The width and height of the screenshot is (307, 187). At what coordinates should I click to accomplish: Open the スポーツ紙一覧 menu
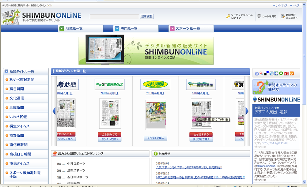(191, 28)
